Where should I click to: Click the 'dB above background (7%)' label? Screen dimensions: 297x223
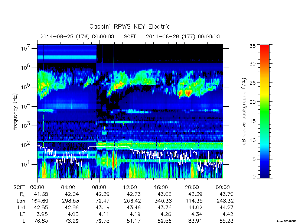click(244, 111)
